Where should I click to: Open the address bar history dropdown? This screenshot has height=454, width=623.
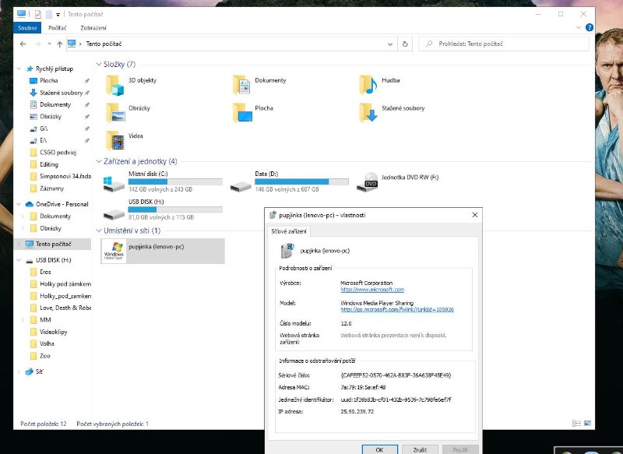[390, 44]
